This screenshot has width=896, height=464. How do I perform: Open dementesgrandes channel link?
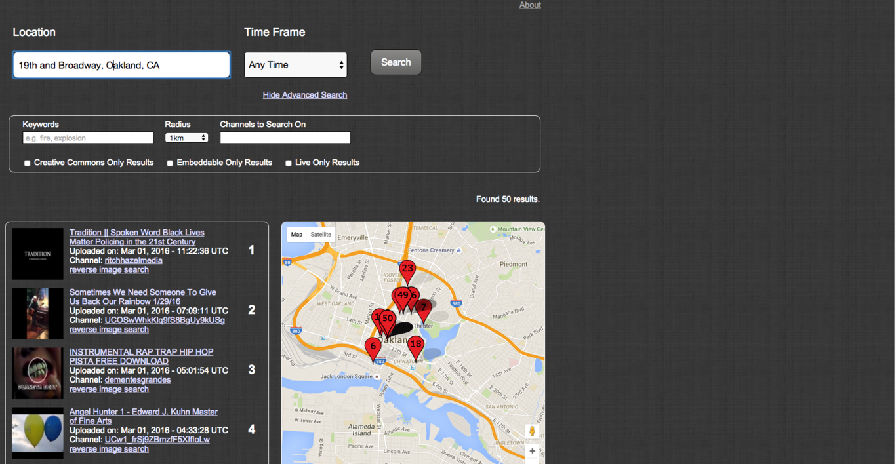pos(138,379)
